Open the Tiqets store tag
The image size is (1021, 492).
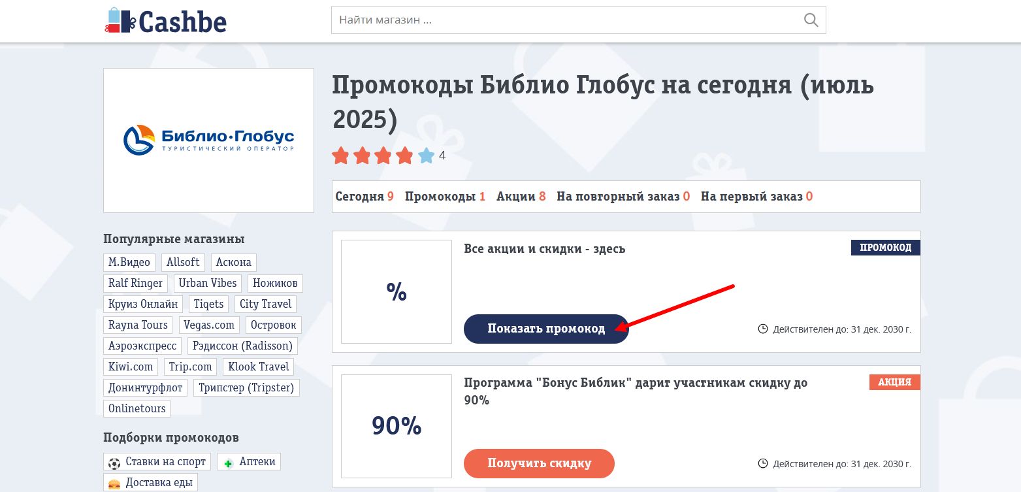point(209,304)
